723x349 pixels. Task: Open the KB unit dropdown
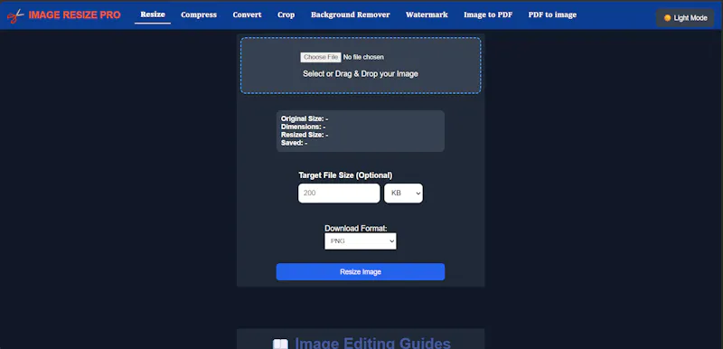pos(403,193)
